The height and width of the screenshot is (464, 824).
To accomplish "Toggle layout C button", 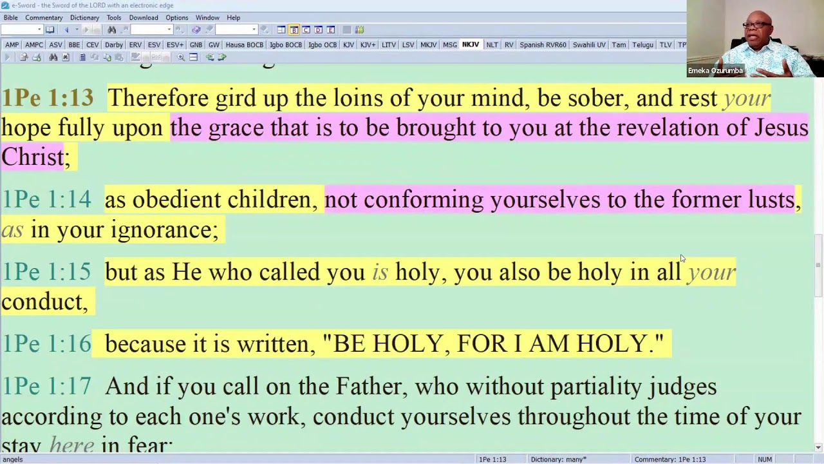I will point(306,30).
